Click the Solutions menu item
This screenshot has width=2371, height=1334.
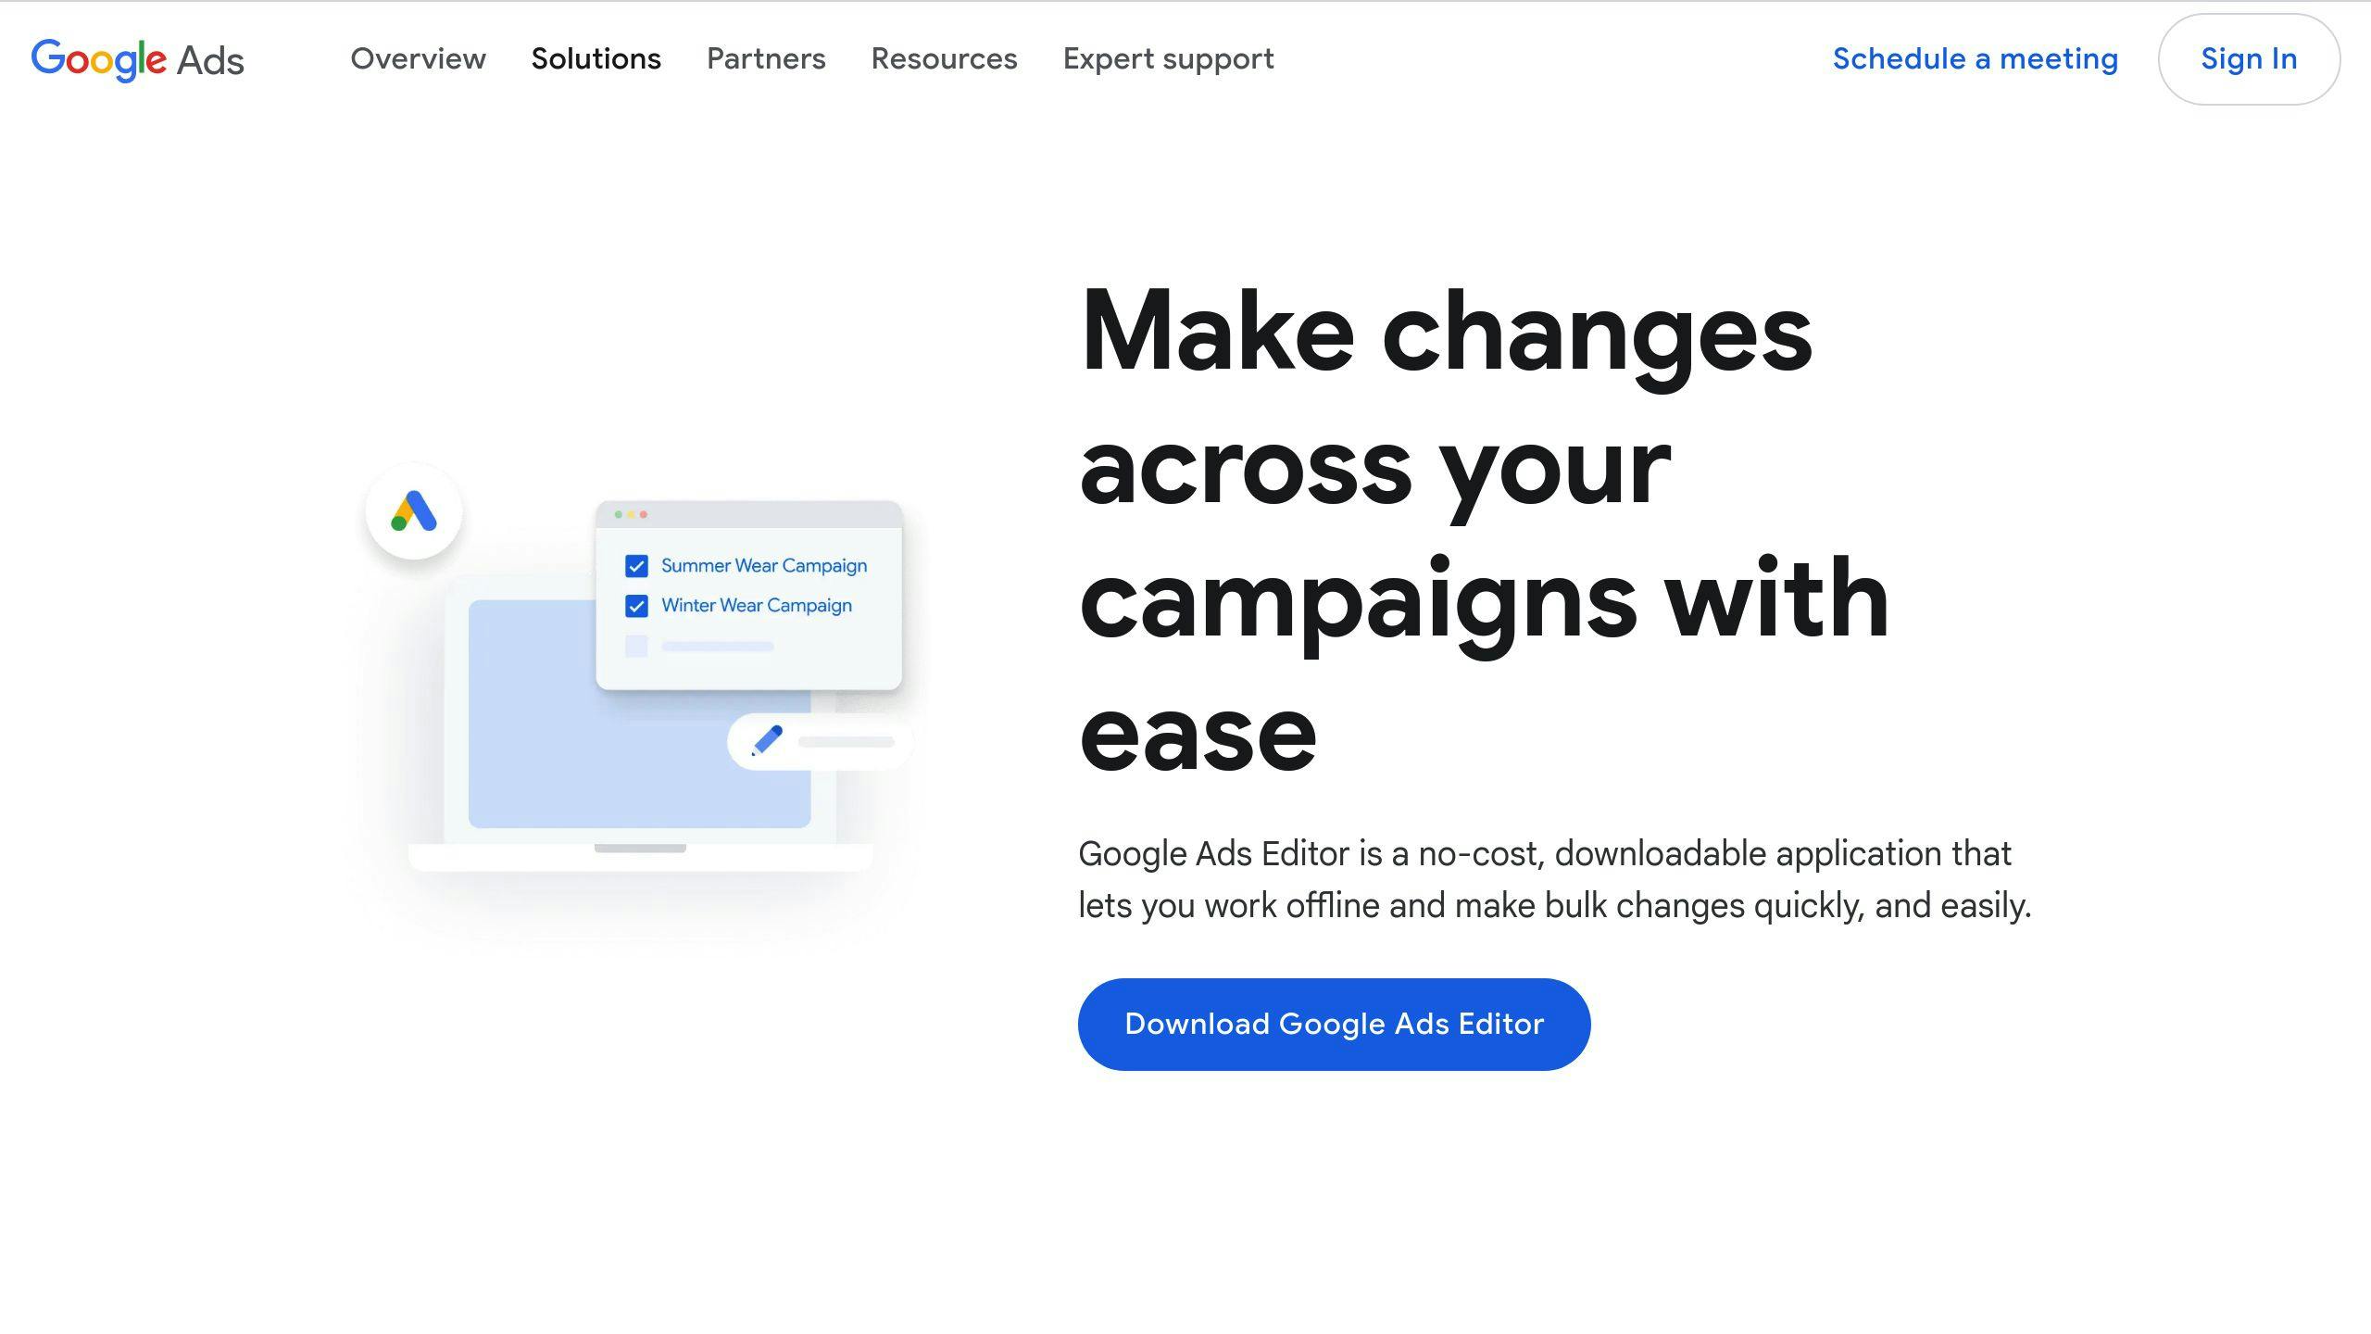pos(596,58)
